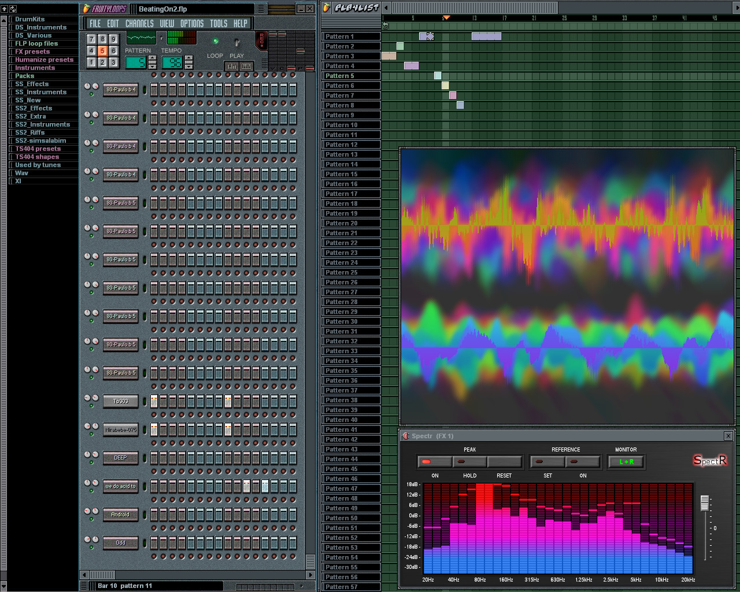Screen dimensions: 740x592
Task: Click the L+R Monitor button in Spectr
Action: coord(626,461)
